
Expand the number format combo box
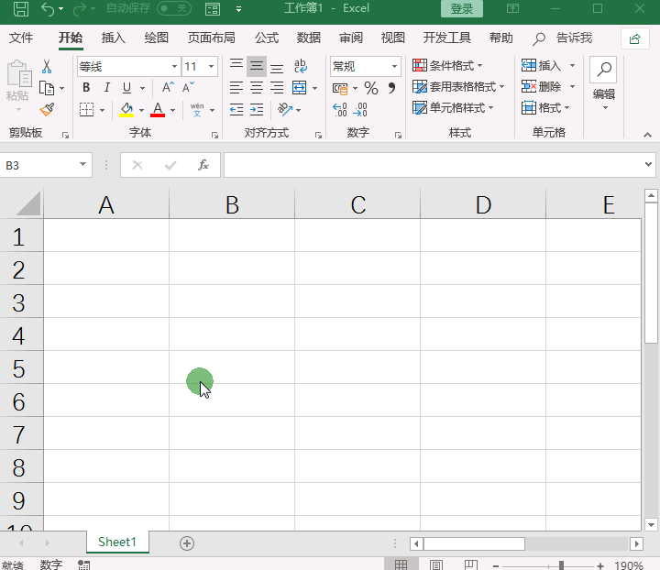395,67
